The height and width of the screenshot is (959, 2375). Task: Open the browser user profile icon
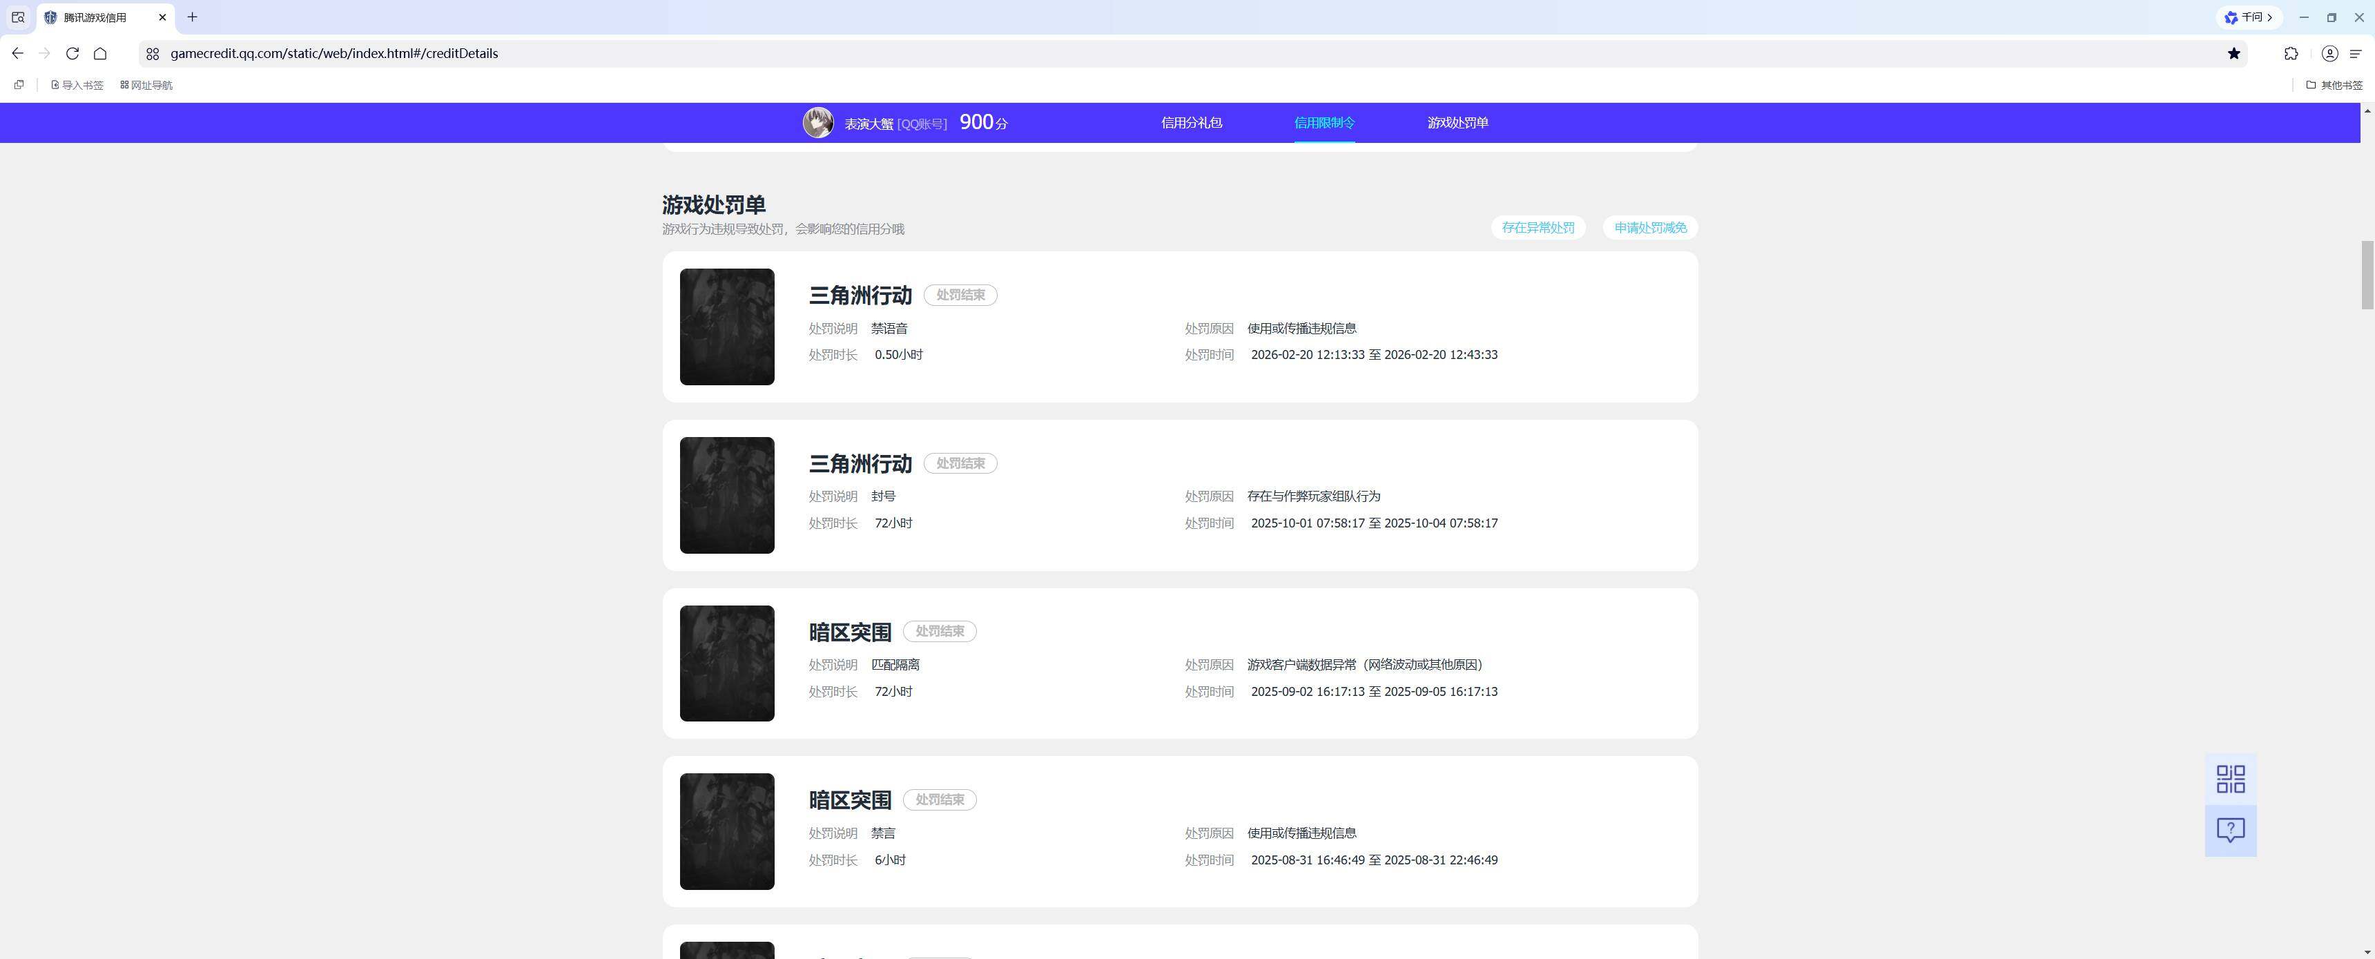(2329, 53)
